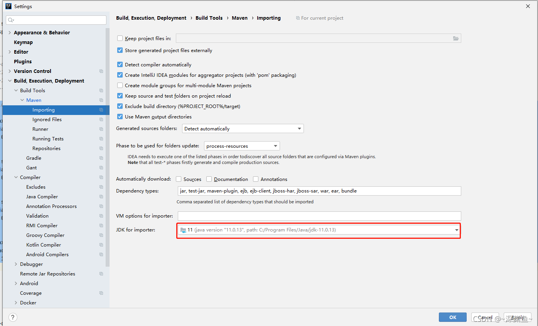This screenshot has height=326, width=538.
Task: Click project-level icon beside Java Compiler
Action: pos(101,196)
